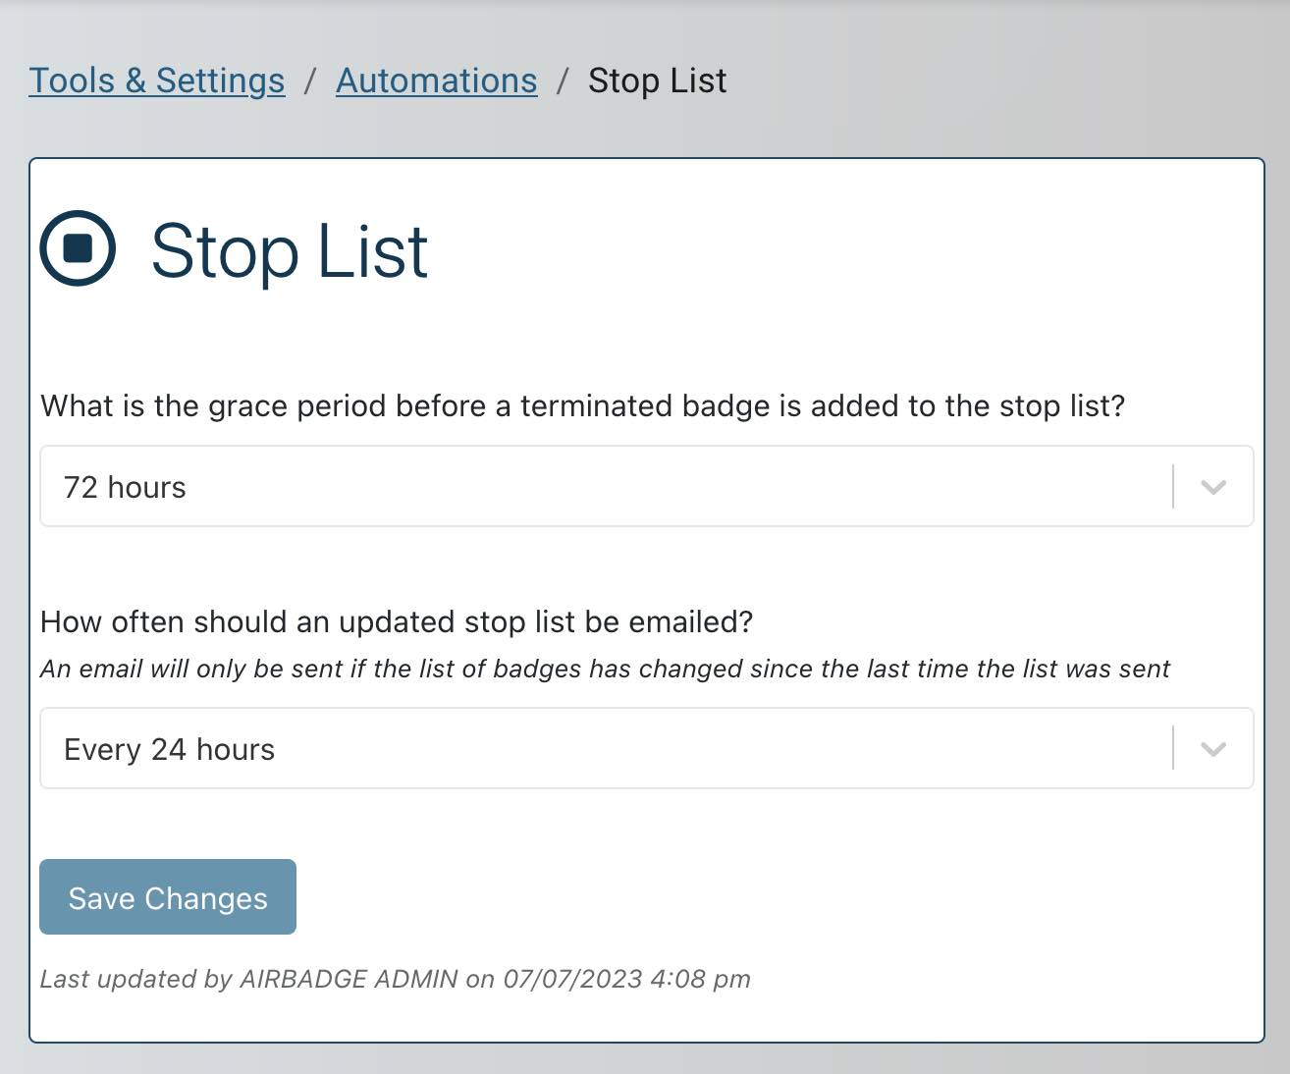Click the Stop List stop-circle icon

78,248
